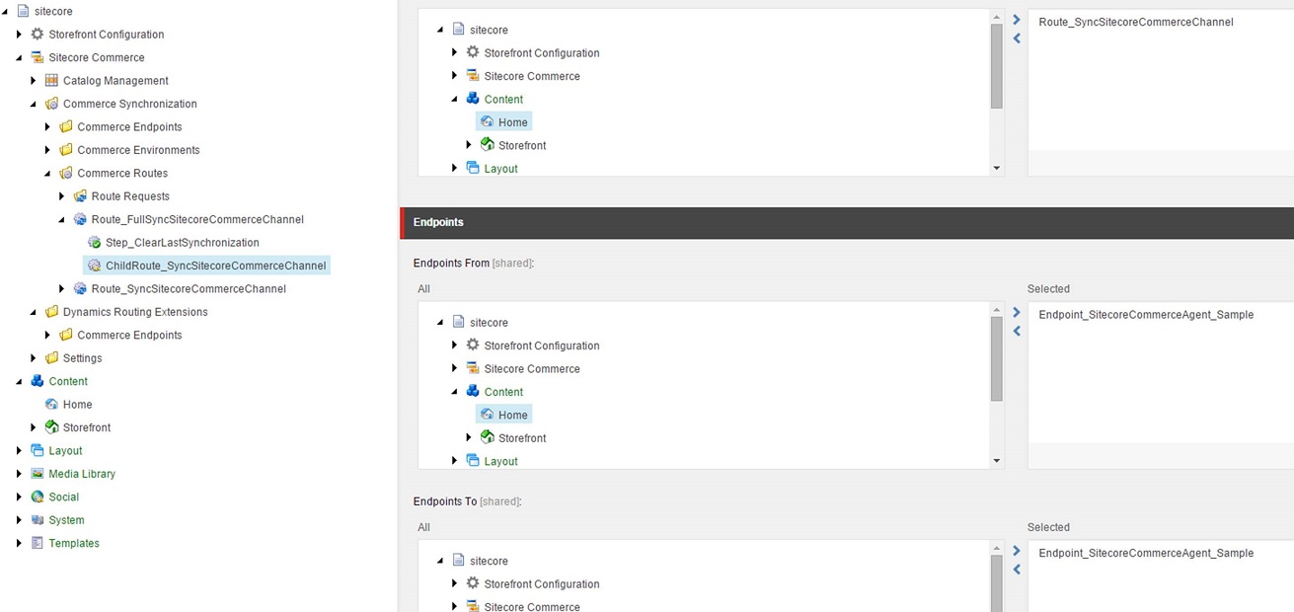1294x612 pixels.
Task: Click the ChildRoute_SyncSitecoreCommerceChannel icon
Action: pos(95,266)
